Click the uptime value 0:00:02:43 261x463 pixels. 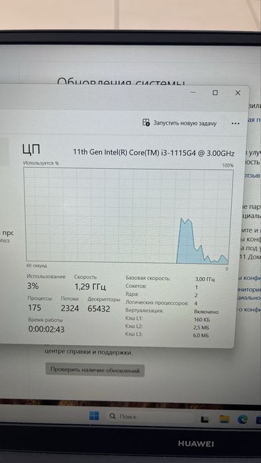[46, 329]
